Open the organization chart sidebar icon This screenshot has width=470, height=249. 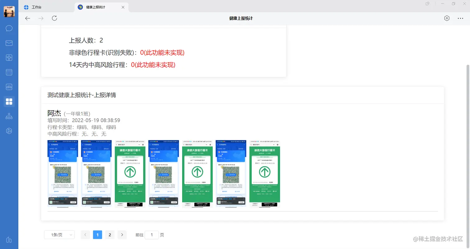tap(9, 116)
